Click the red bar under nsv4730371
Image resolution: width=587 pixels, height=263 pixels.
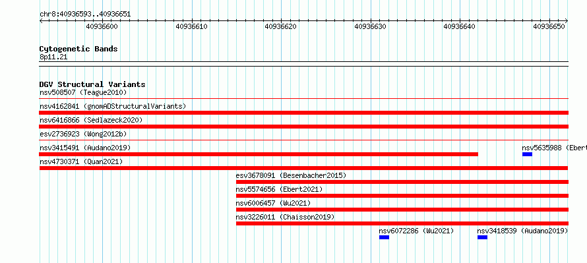(x=304, y=168)
